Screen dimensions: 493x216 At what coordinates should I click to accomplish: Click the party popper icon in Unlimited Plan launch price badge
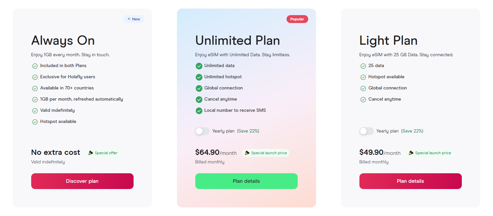(247, 153)
